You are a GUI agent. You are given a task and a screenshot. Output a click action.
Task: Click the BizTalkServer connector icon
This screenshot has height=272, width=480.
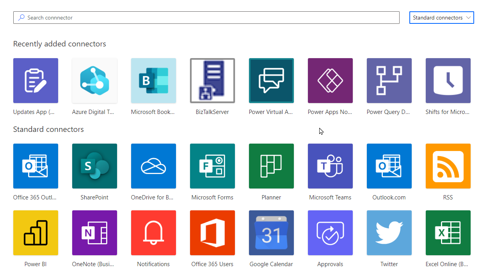[x=212, y=80]
